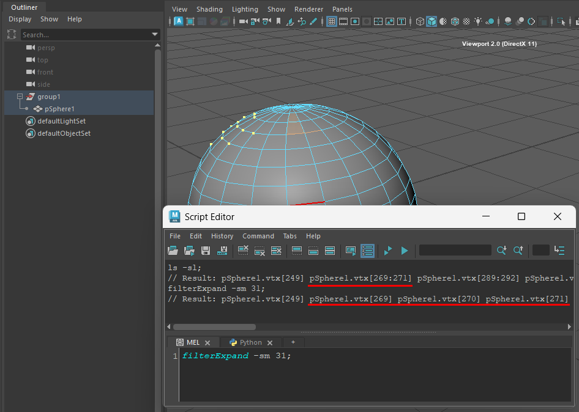Click the Open Script folder icon

(x=173, y=251)
